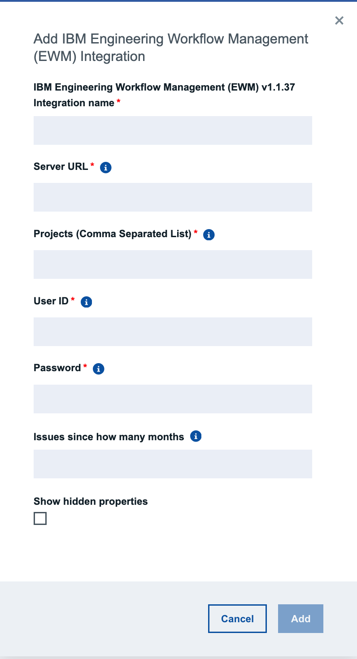
Task: Open the Projects field info tooltip icon
Action: click(209, 235)
